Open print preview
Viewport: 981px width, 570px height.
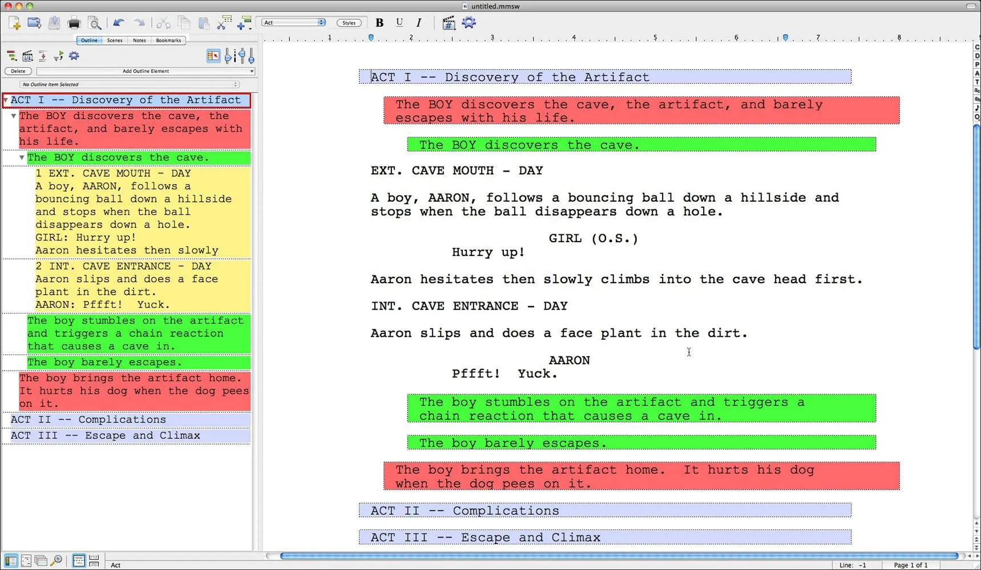[95, 23]
